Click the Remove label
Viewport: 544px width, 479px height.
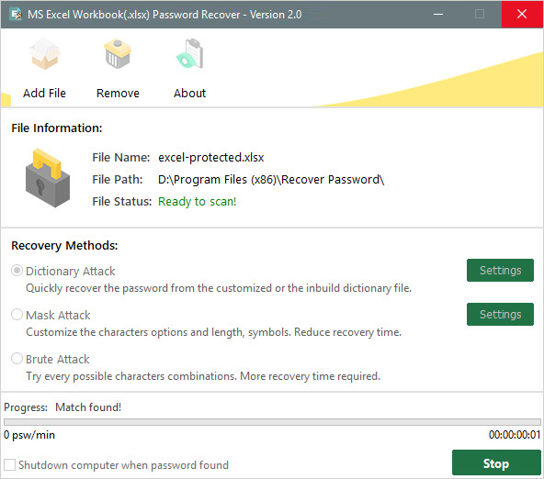coord(118,94)
